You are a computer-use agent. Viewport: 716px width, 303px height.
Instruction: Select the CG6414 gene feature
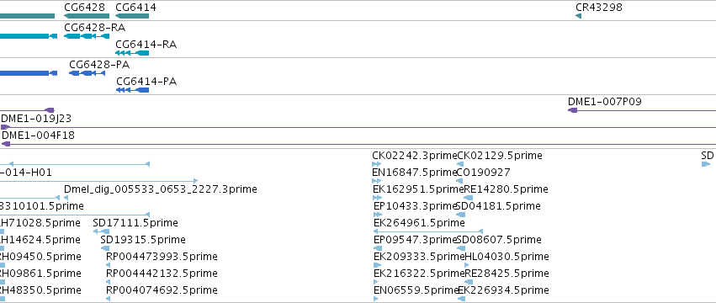tap(132, 16)
